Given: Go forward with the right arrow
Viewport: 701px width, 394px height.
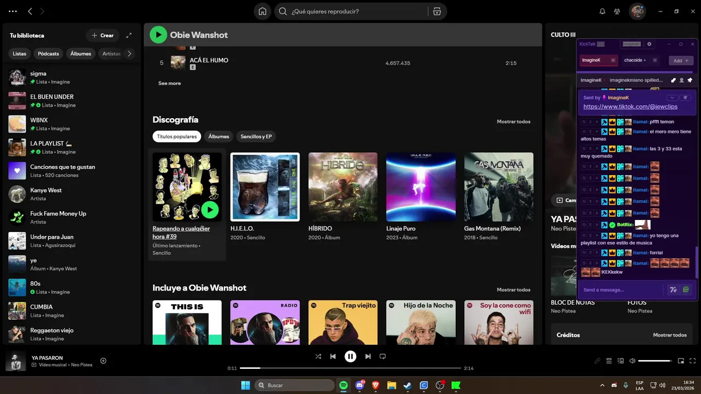Looking at the screenshot, I should (x=43, y=11).
